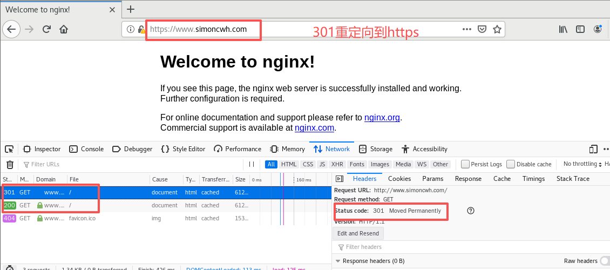The height and width of the screenshot is (270, 610).
Task: Filter requests by CSS
Action: point(308,164)
